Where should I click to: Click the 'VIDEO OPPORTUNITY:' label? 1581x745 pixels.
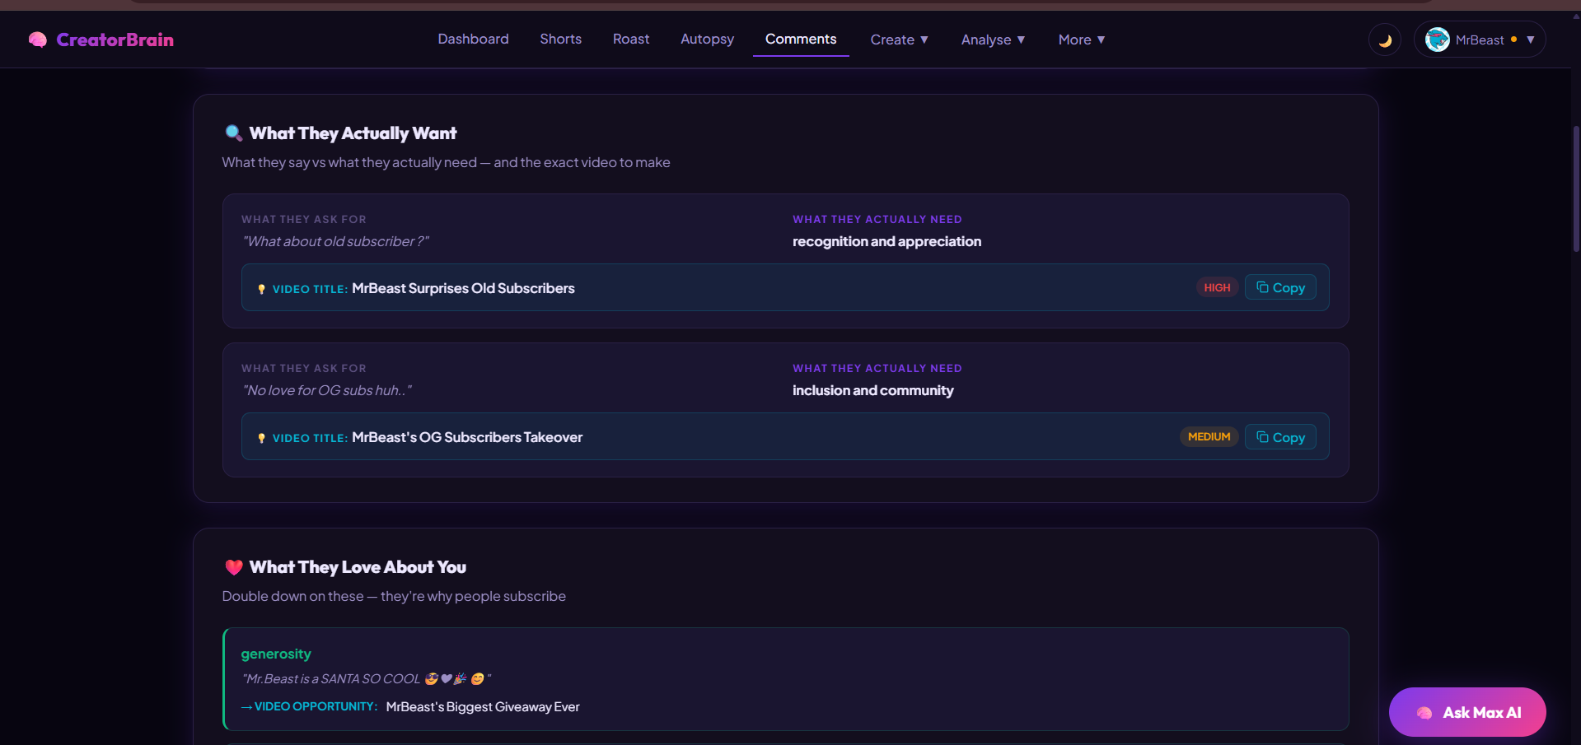click(316, 706)
